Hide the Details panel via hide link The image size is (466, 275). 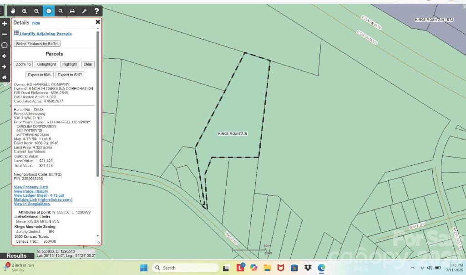point(36,23)
